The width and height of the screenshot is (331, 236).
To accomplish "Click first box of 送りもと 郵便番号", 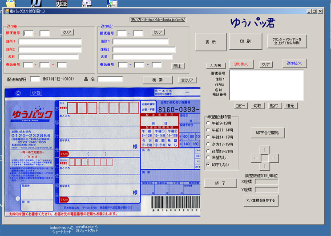I will tap(122, 33).
